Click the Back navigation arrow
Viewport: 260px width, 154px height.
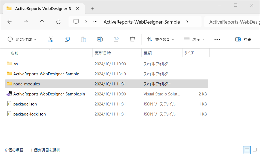(10, 22)
